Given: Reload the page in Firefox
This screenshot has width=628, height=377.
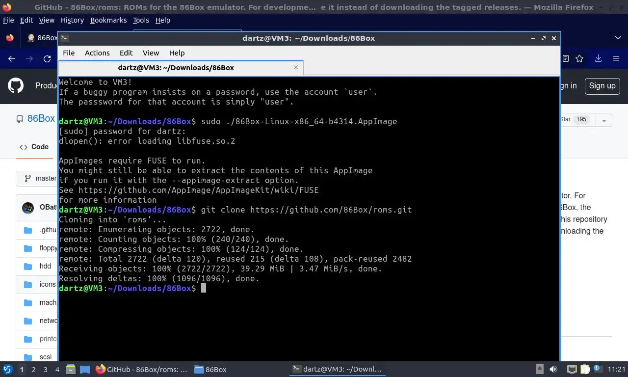Looking at the screenshot, I should pyautogui.click(x=47, y=58).
